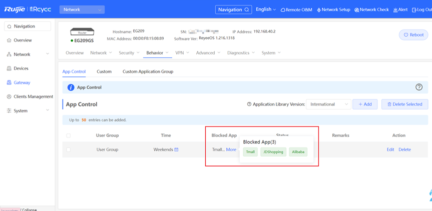Toggle the select-all checkbox in table header

(x=69, y=135)
